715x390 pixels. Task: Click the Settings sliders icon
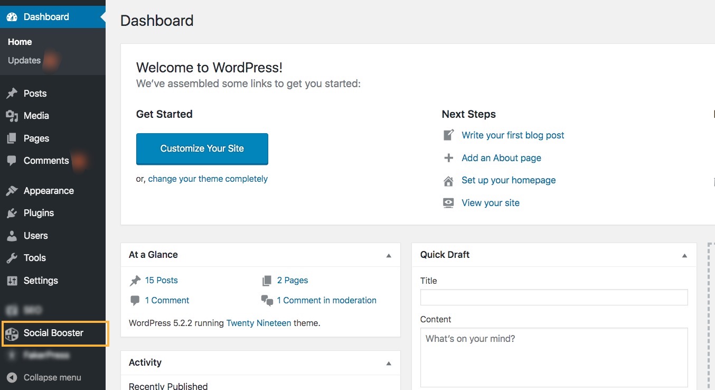point(12,281)
